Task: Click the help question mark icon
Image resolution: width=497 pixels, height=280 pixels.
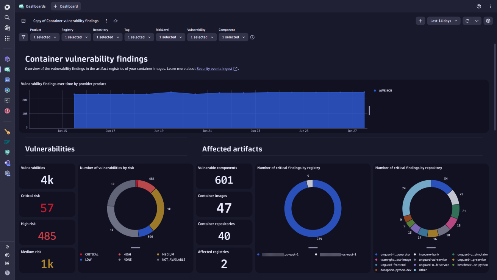Action: pos(479,6)
